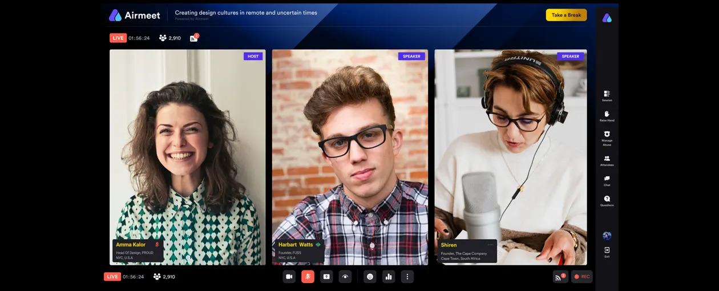Viewport: 719px width, 291px height.
Task: Click the Take a Break button
Action: click(566, 15)
